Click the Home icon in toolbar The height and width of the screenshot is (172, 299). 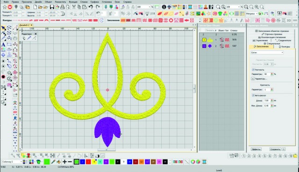click(x=5, y=7)
